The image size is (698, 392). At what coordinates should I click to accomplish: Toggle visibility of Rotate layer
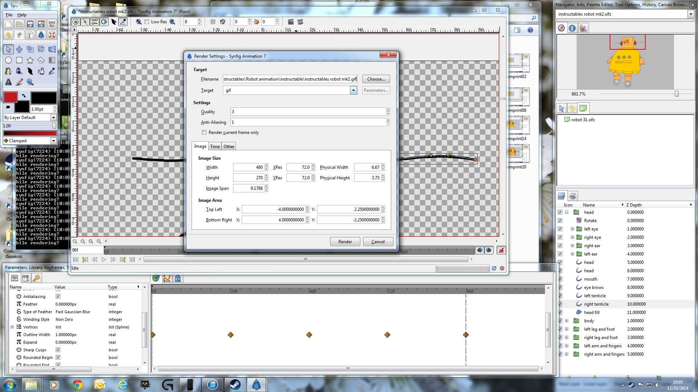560,221
